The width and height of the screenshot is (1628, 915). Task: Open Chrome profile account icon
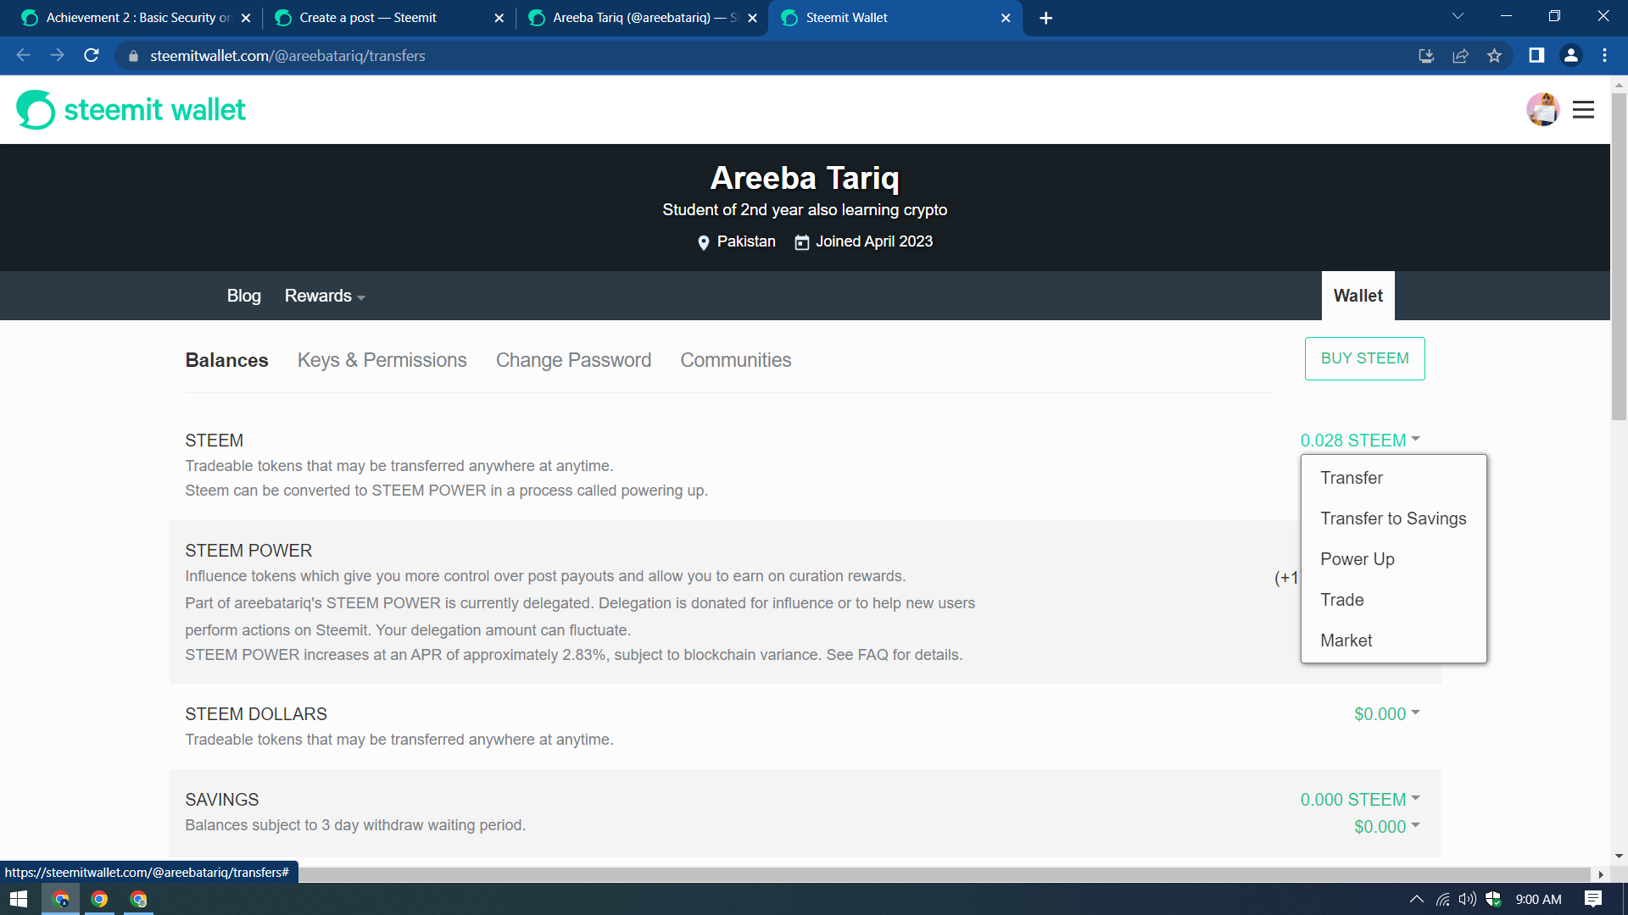click(x=1570, y=56)
